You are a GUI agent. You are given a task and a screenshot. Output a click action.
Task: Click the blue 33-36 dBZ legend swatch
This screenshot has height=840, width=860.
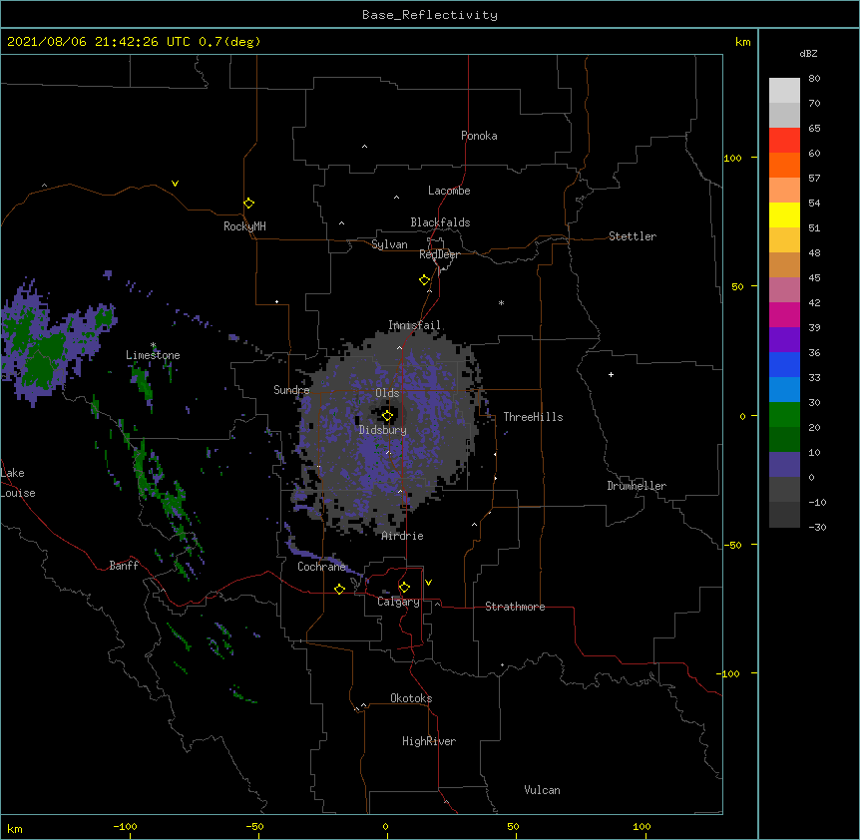[x=784, y=364]
